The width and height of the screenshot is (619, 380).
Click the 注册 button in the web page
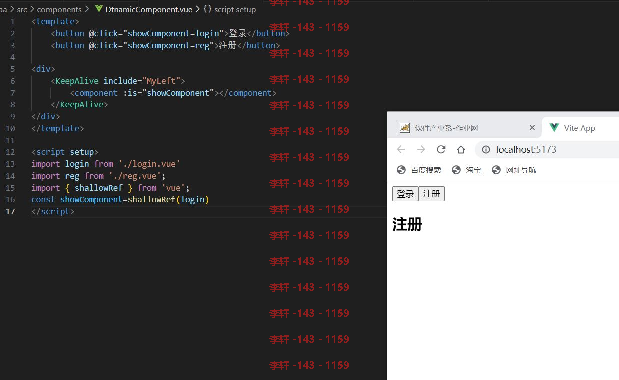click(431, 194)
